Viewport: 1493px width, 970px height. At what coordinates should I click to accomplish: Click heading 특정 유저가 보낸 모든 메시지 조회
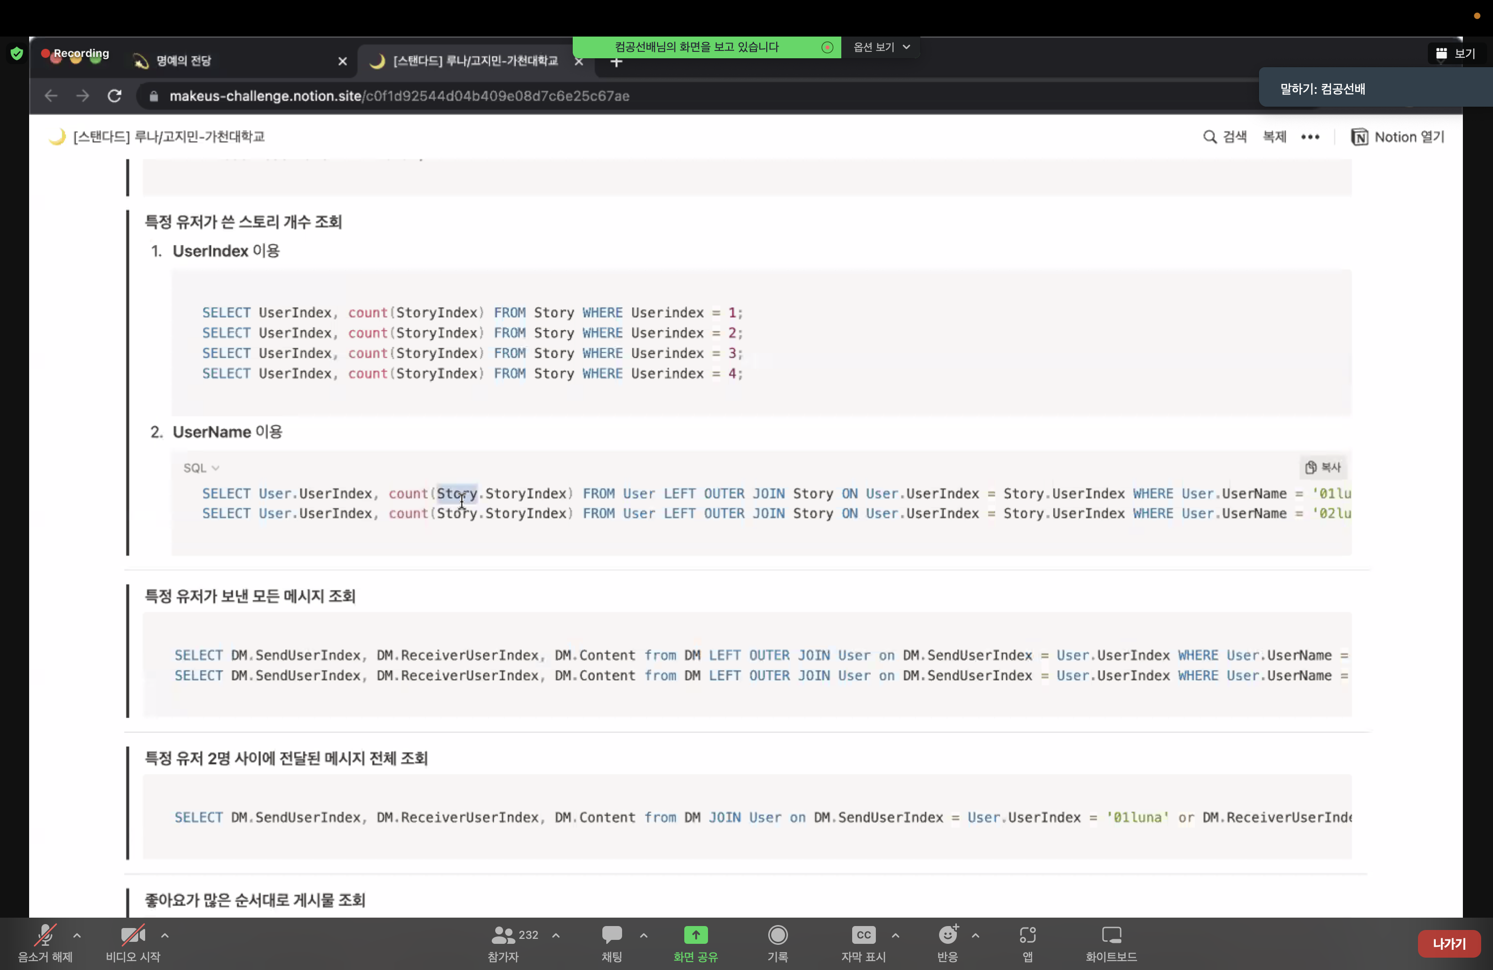[250, 596]
